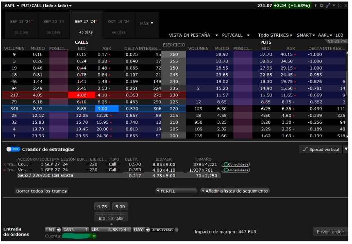The height and width of the screenshot is (244, 352).
Task: Open settings via the gear icon
Action: tap(321, 6)
